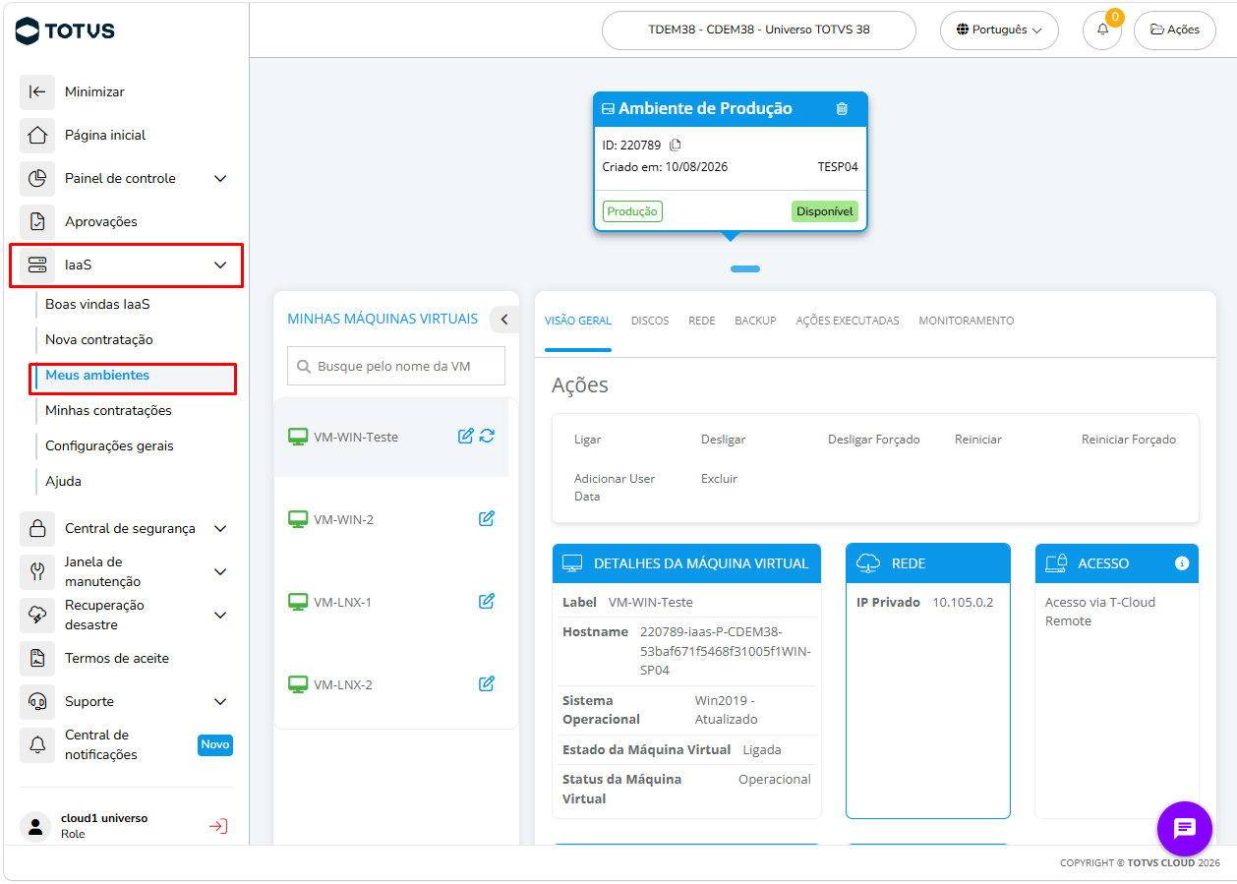Image resolution: width=1237 pixels, height=884 pixels.
Task: Click the Disponível status badge
Action: pos(825,211)
